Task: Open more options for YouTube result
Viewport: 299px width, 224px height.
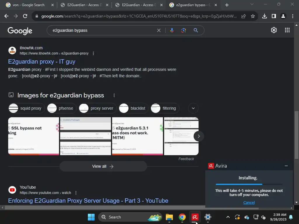Action: click(76, 193)
